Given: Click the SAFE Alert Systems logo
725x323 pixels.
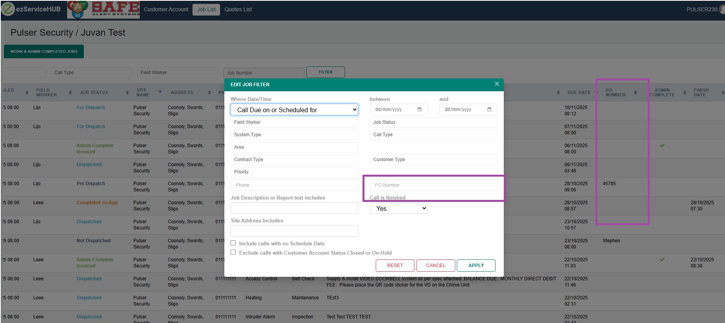Looking at the screenshot, I should (x=104, y=9).
